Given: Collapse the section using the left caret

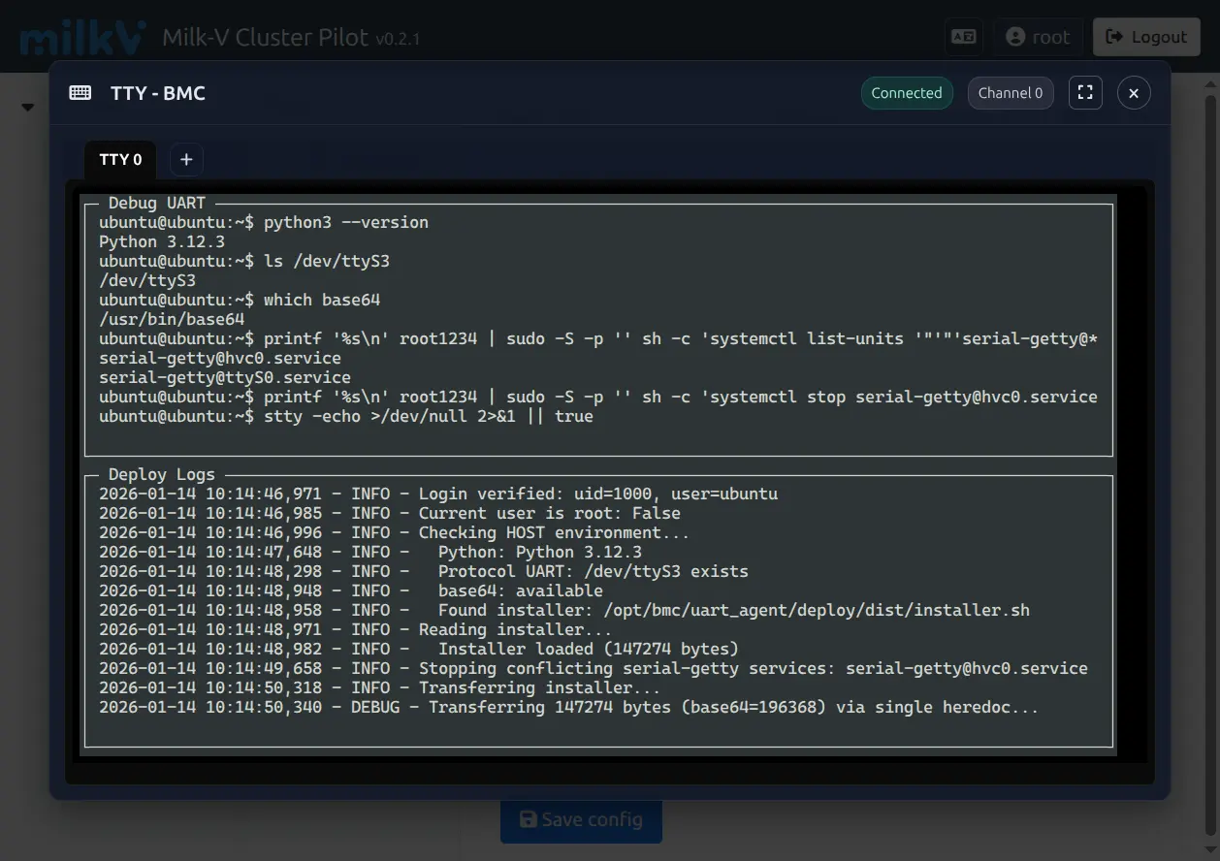Looking at the screenshot, I should tap(27, 107).
